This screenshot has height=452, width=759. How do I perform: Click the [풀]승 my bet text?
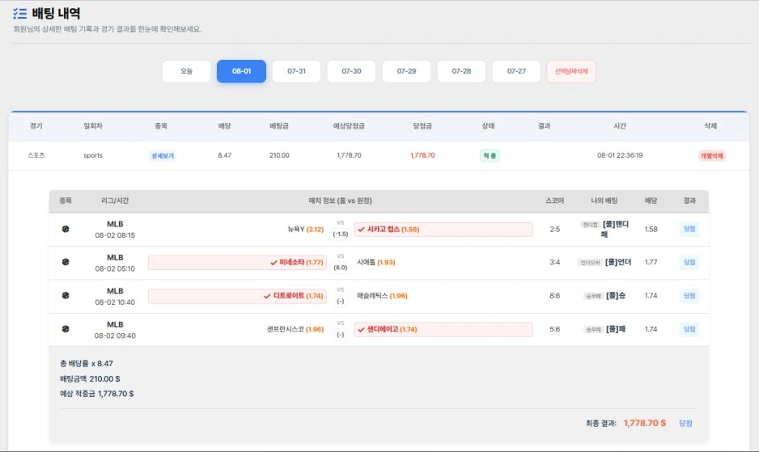[616, 296]
